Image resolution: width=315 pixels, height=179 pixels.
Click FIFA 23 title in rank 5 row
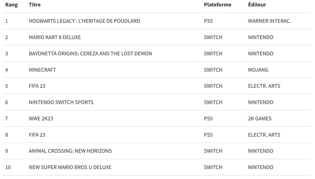tap(37, 86)
